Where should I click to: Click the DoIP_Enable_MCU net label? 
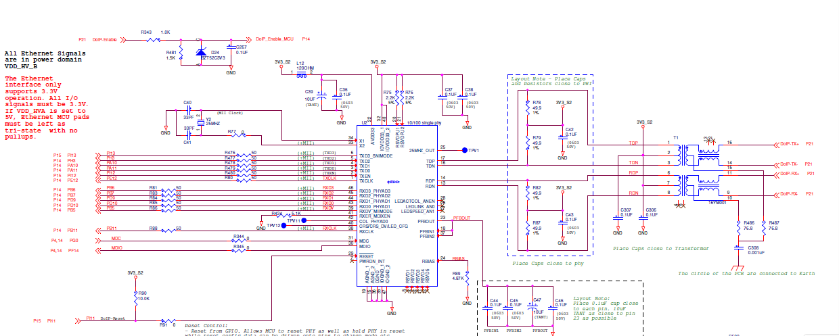click(275, 40)
